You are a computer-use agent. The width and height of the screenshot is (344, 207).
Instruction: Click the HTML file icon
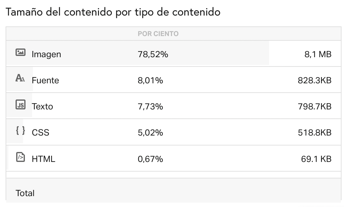click(x=21, y=157)
